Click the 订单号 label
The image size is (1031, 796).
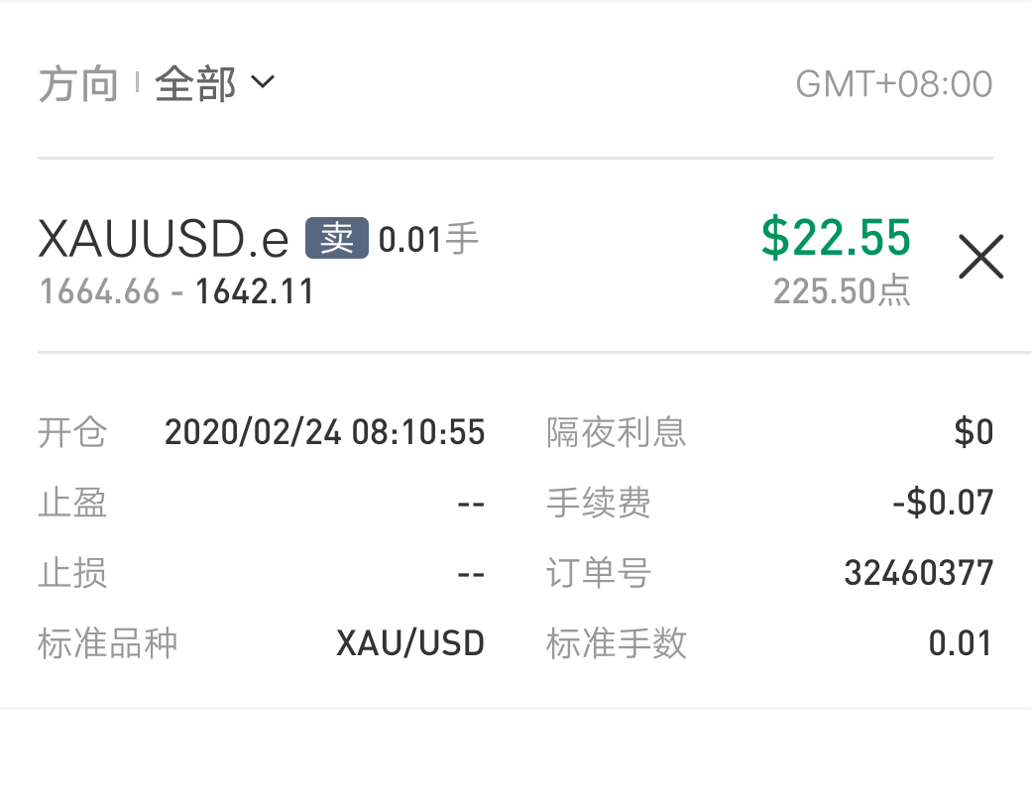598,574
